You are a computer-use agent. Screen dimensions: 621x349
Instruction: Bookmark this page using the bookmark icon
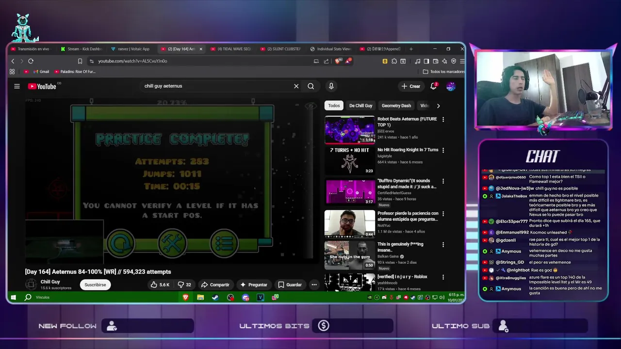[80, 61]
